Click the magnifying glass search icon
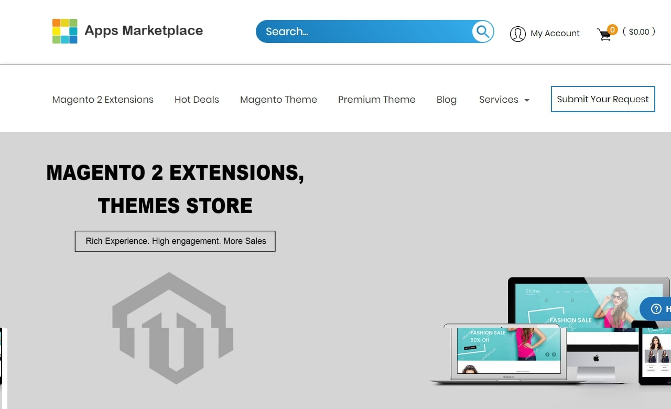 (x=482, y=31)
